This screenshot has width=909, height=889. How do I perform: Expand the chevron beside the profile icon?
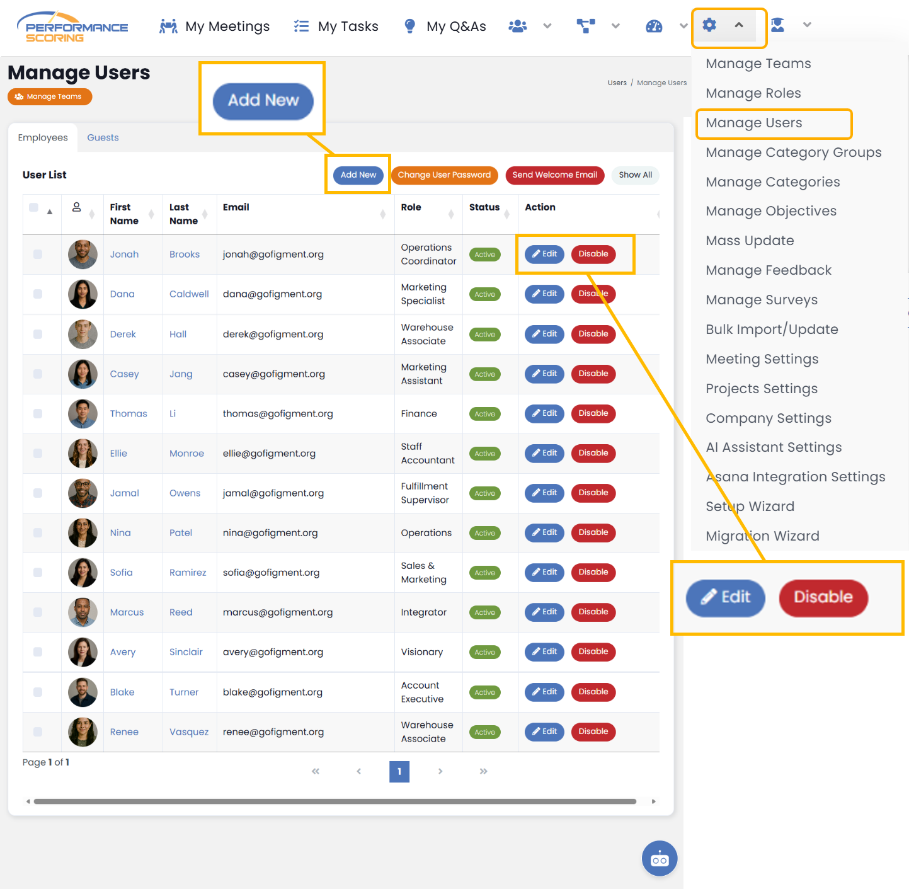point(807,25)
